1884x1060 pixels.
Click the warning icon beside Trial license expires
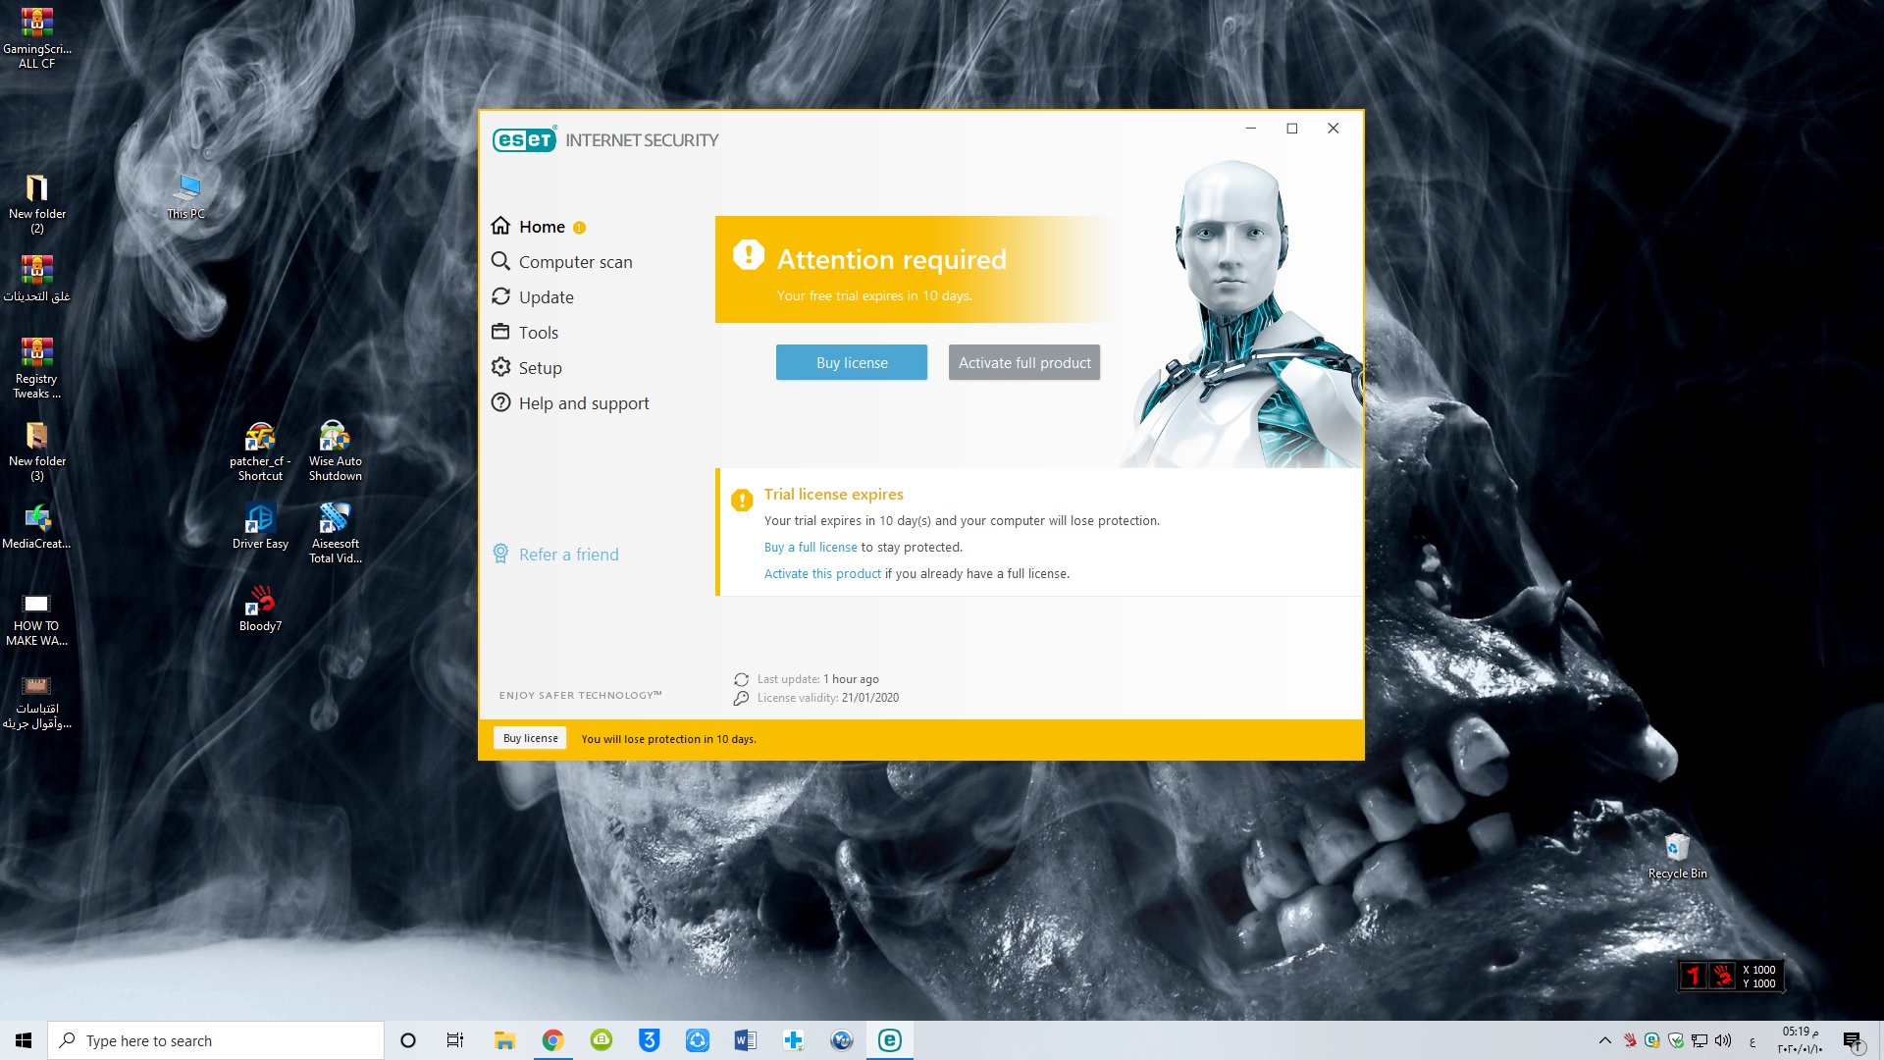[x=742, y=501]
